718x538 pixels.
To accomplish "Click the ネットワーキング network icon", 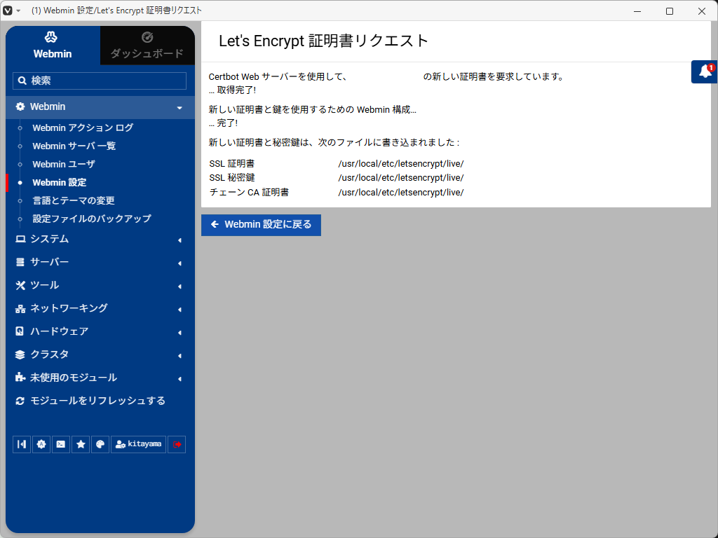I will tap(20, 309).
